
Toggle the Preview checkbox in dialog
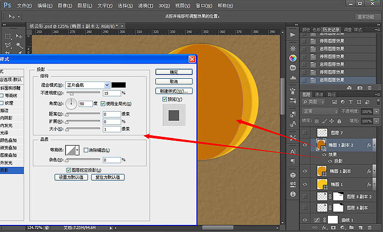(x=165, y=99)
